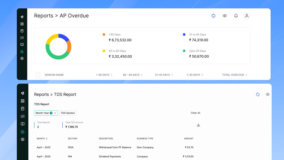Click the DESCRIPTION column header

click(x=106, y=138)
